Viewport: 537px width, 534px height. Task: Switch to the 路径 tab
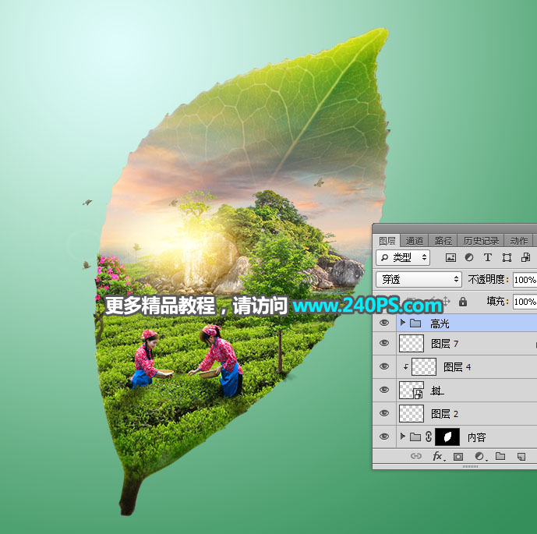[x=443, y=241]
